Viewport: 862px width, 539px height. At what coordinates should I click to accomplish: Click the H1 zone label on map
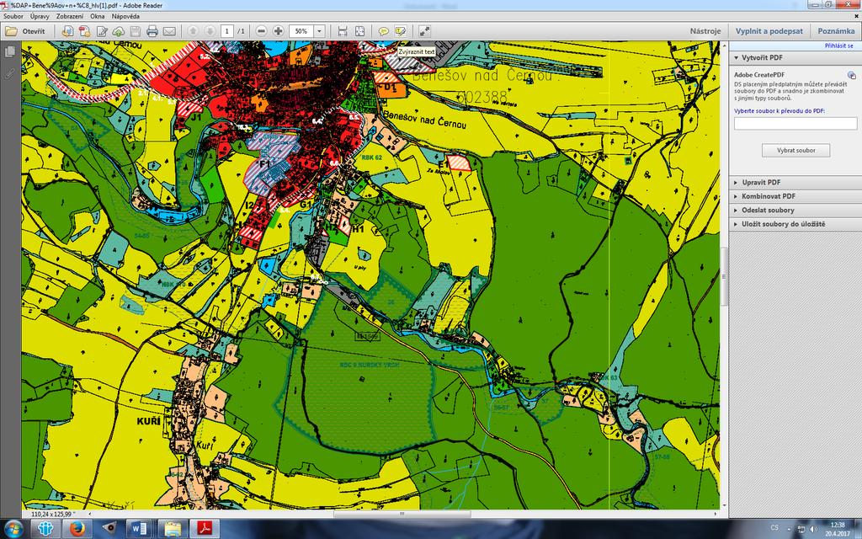(x=358, y=228)
